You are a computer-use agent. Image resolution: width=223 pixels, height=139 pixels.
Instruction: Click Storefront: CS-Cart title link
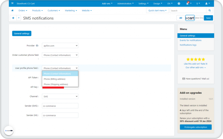[x=25, y=4]
